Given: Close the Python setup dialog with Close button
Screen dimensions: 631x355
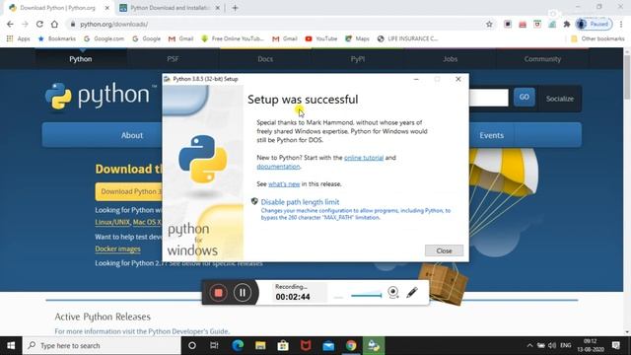Looking at the screenshot, I should pyautogui.click(x=444, y=250).
